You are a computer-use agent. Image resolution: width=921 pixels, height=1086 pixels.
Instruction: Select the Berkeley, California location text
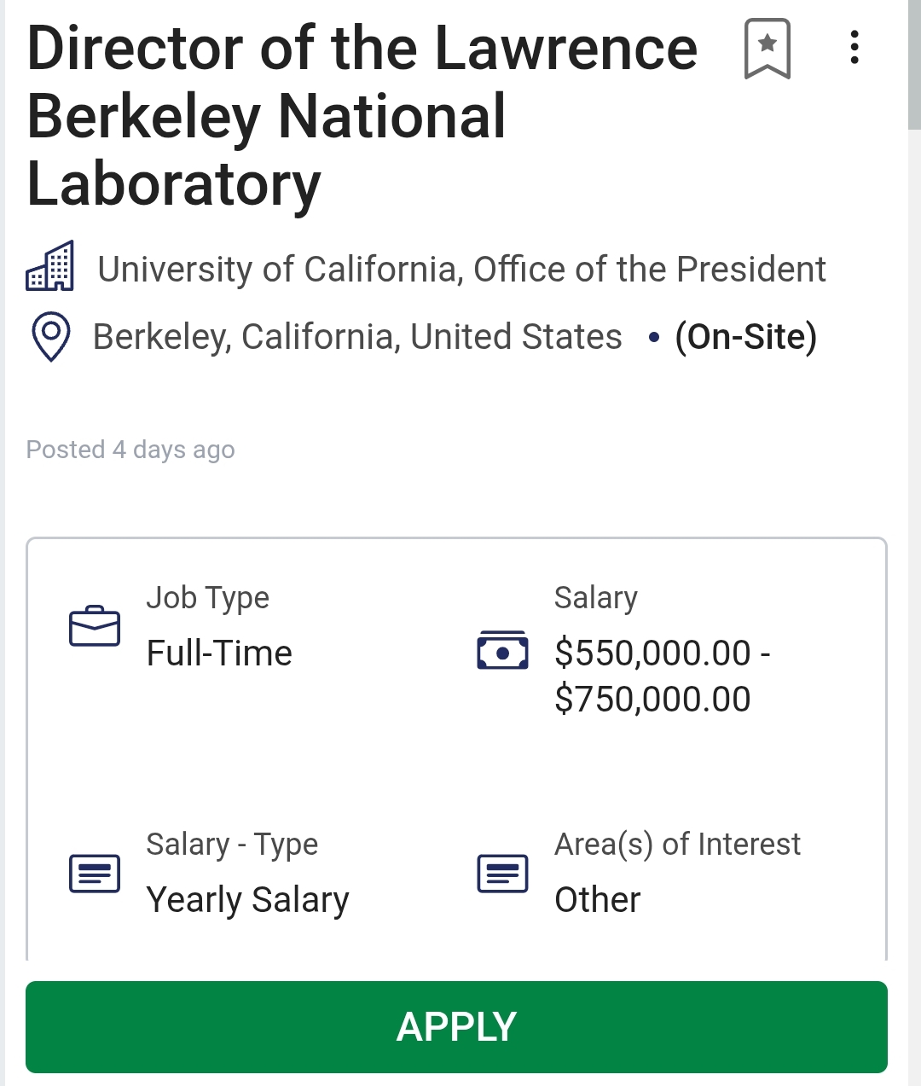(x=357, y=337)
